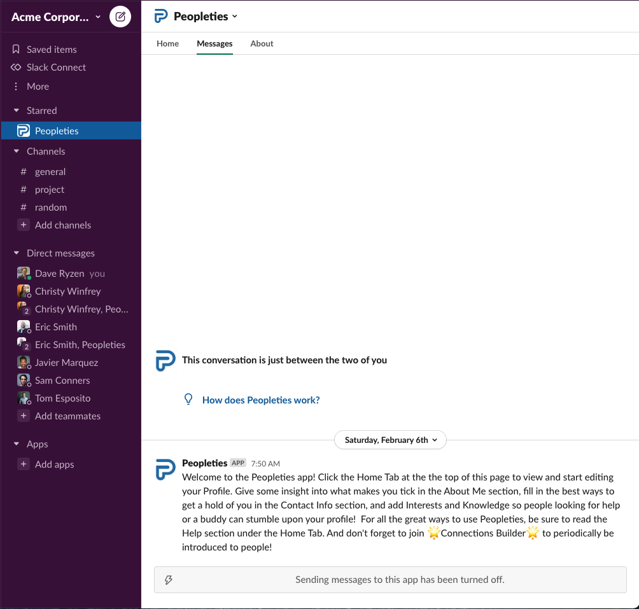639x609 pixels.
Task: Click Dave Ryzen's avatar
Action: tap(24, 274)
